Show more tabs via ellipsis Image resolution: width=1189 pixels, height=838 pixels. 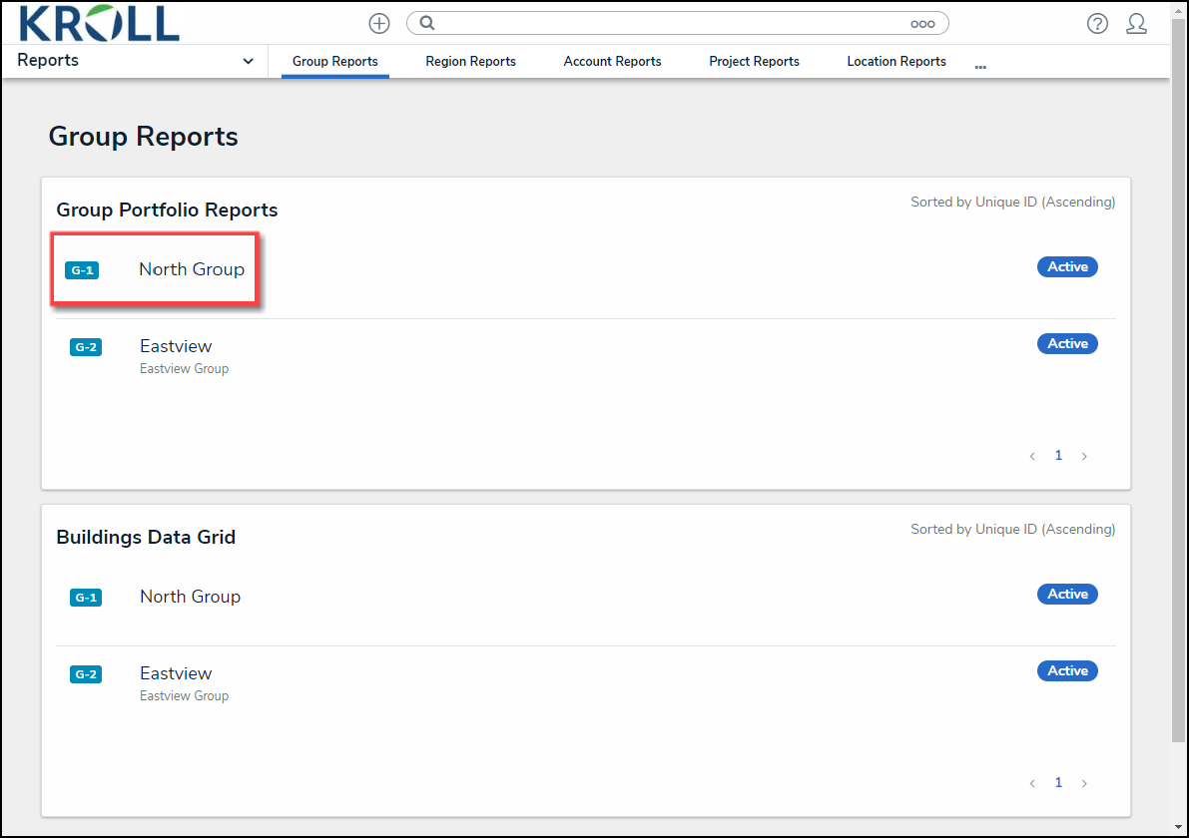[x=980, y=67]
